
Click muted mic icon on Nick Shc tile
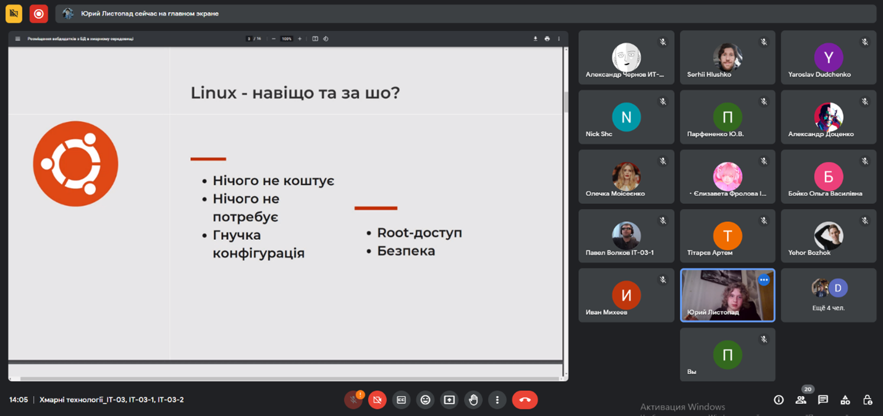coord(662,102)
